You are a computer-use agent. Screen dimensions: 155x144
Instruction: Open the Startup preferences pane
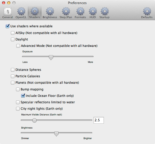[x=104, y=13]
